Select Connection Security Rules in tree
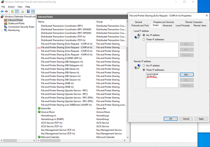This screenshot has width=210, height=147. pos(21,27)
